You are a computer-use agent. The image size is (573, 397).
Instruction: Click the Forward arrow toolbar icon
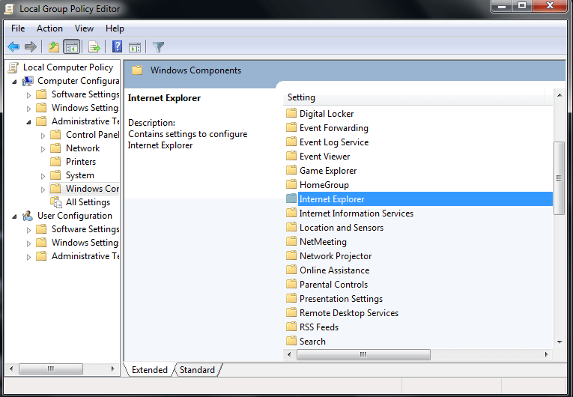coord(31,46)
